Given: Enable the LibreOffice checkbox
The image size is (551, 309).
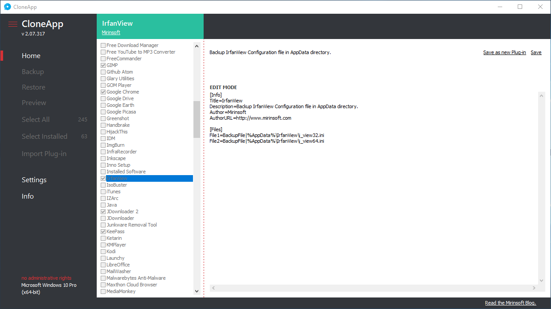Looking at the screenshot, I should coord(103,265).
